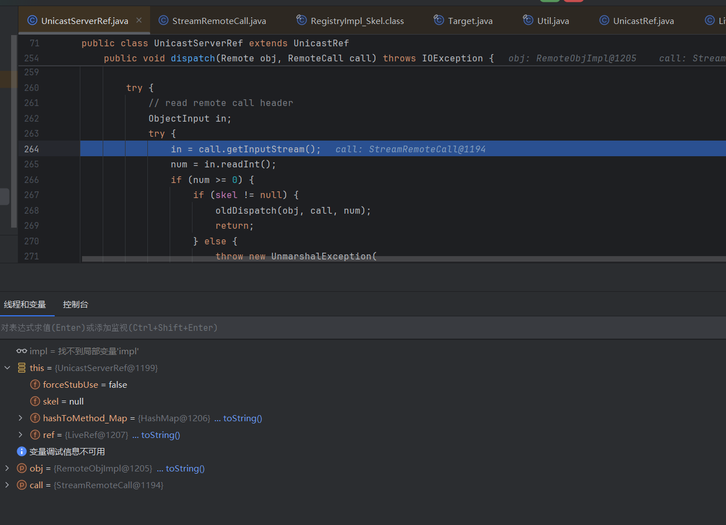Click toString() link for obj

tap(185, 469)
